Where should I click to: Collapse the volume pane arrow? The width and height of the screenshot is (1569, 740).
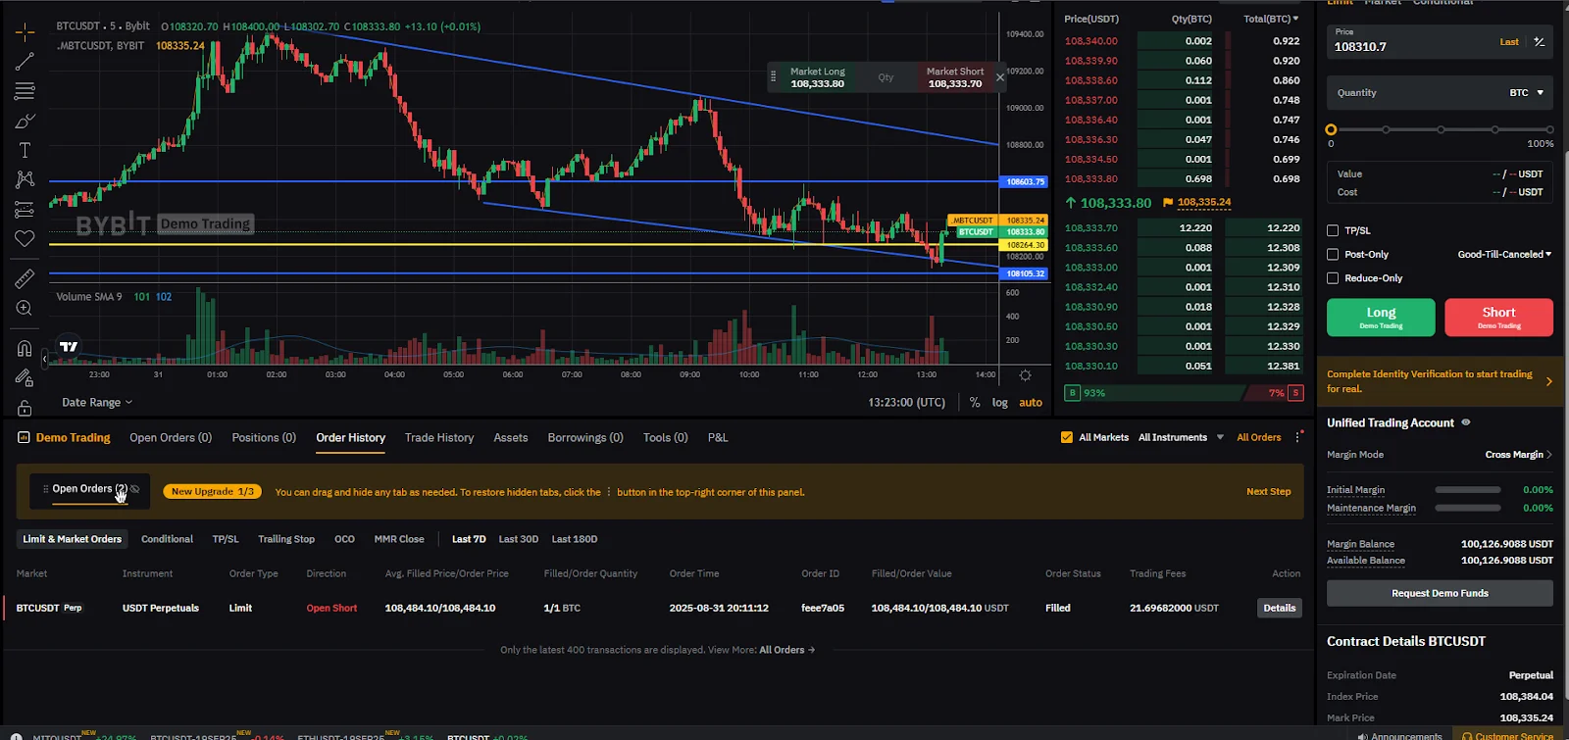44,359
